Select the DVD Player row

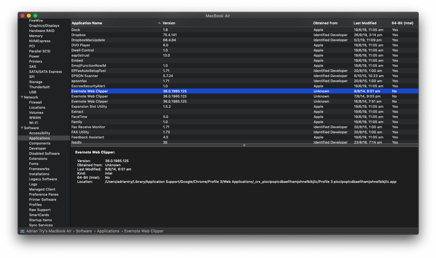coord(245,45)
